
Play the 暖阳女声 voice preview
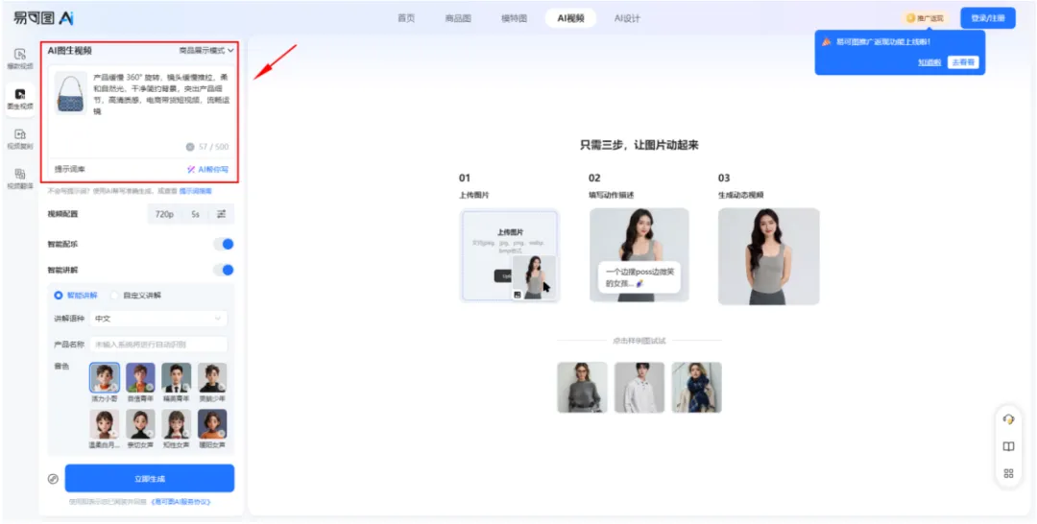[222, 434]
